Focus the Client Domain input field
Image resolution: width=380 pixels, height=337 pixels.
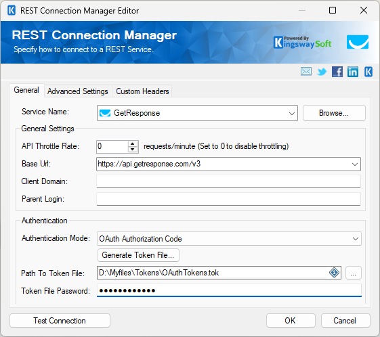coord(228,181)
